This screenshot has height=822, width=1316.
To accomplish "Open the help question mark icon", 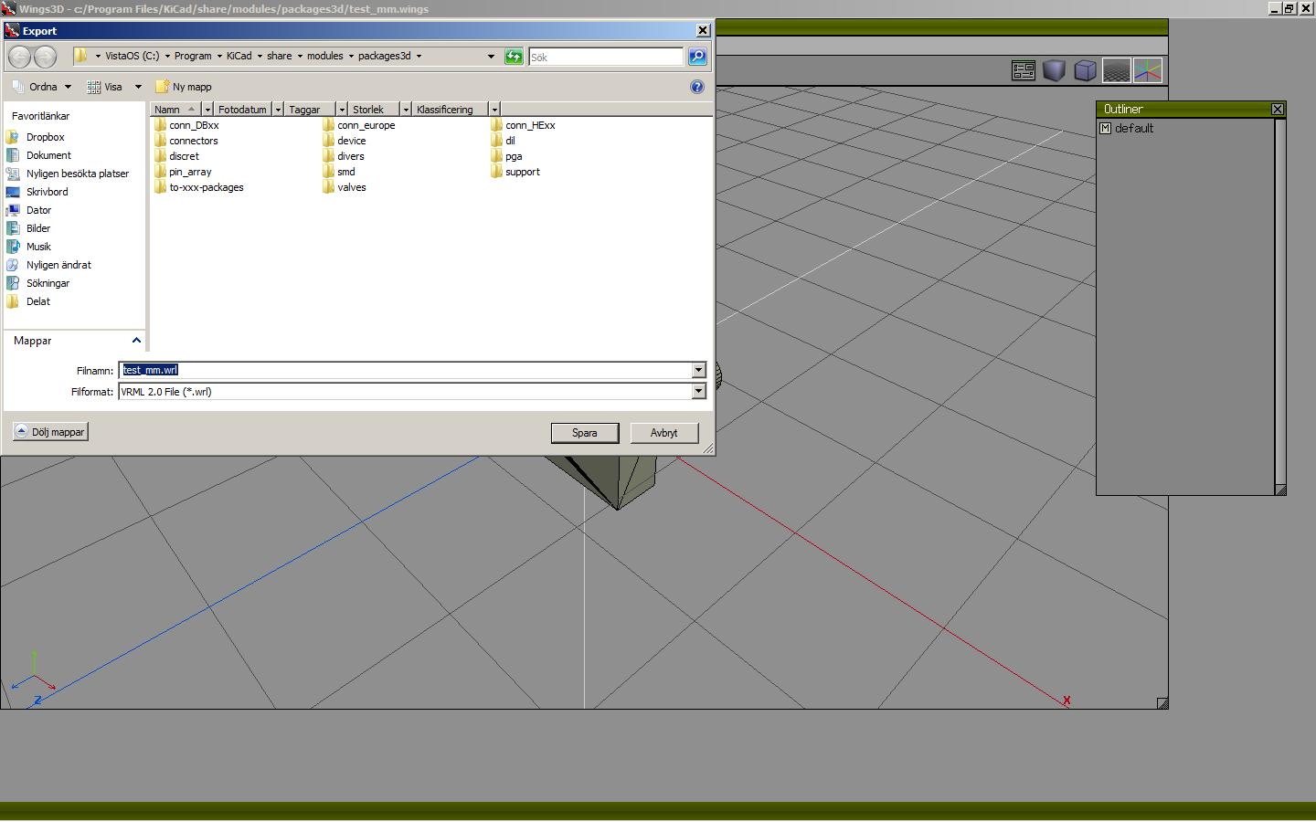I will [697, 87].
